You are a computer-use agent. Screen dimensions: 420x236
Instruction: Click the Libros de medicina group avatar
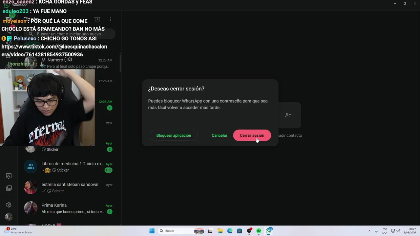[31, 167]
